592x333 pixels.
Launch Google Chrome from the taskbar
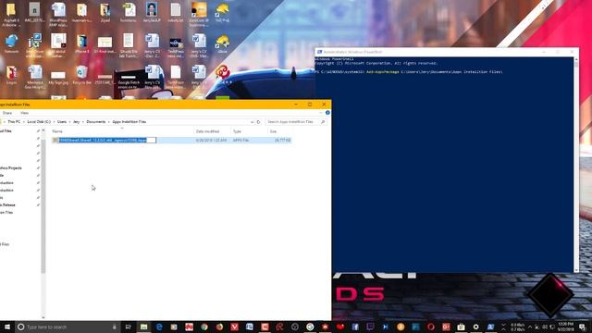pyautogui.click(x=204, y=327)
